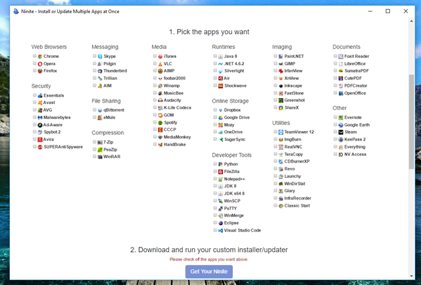The width and height of the screenshot is (421, 285).
Task: Click the Firefox icon
Action: 40,71
